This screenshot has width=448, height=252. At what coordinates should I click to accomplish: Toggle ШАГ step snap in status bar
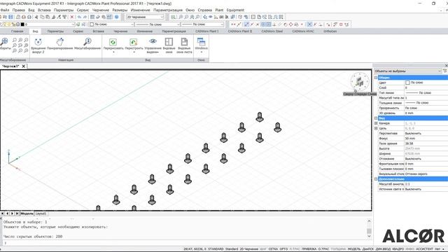coord(263,249)
